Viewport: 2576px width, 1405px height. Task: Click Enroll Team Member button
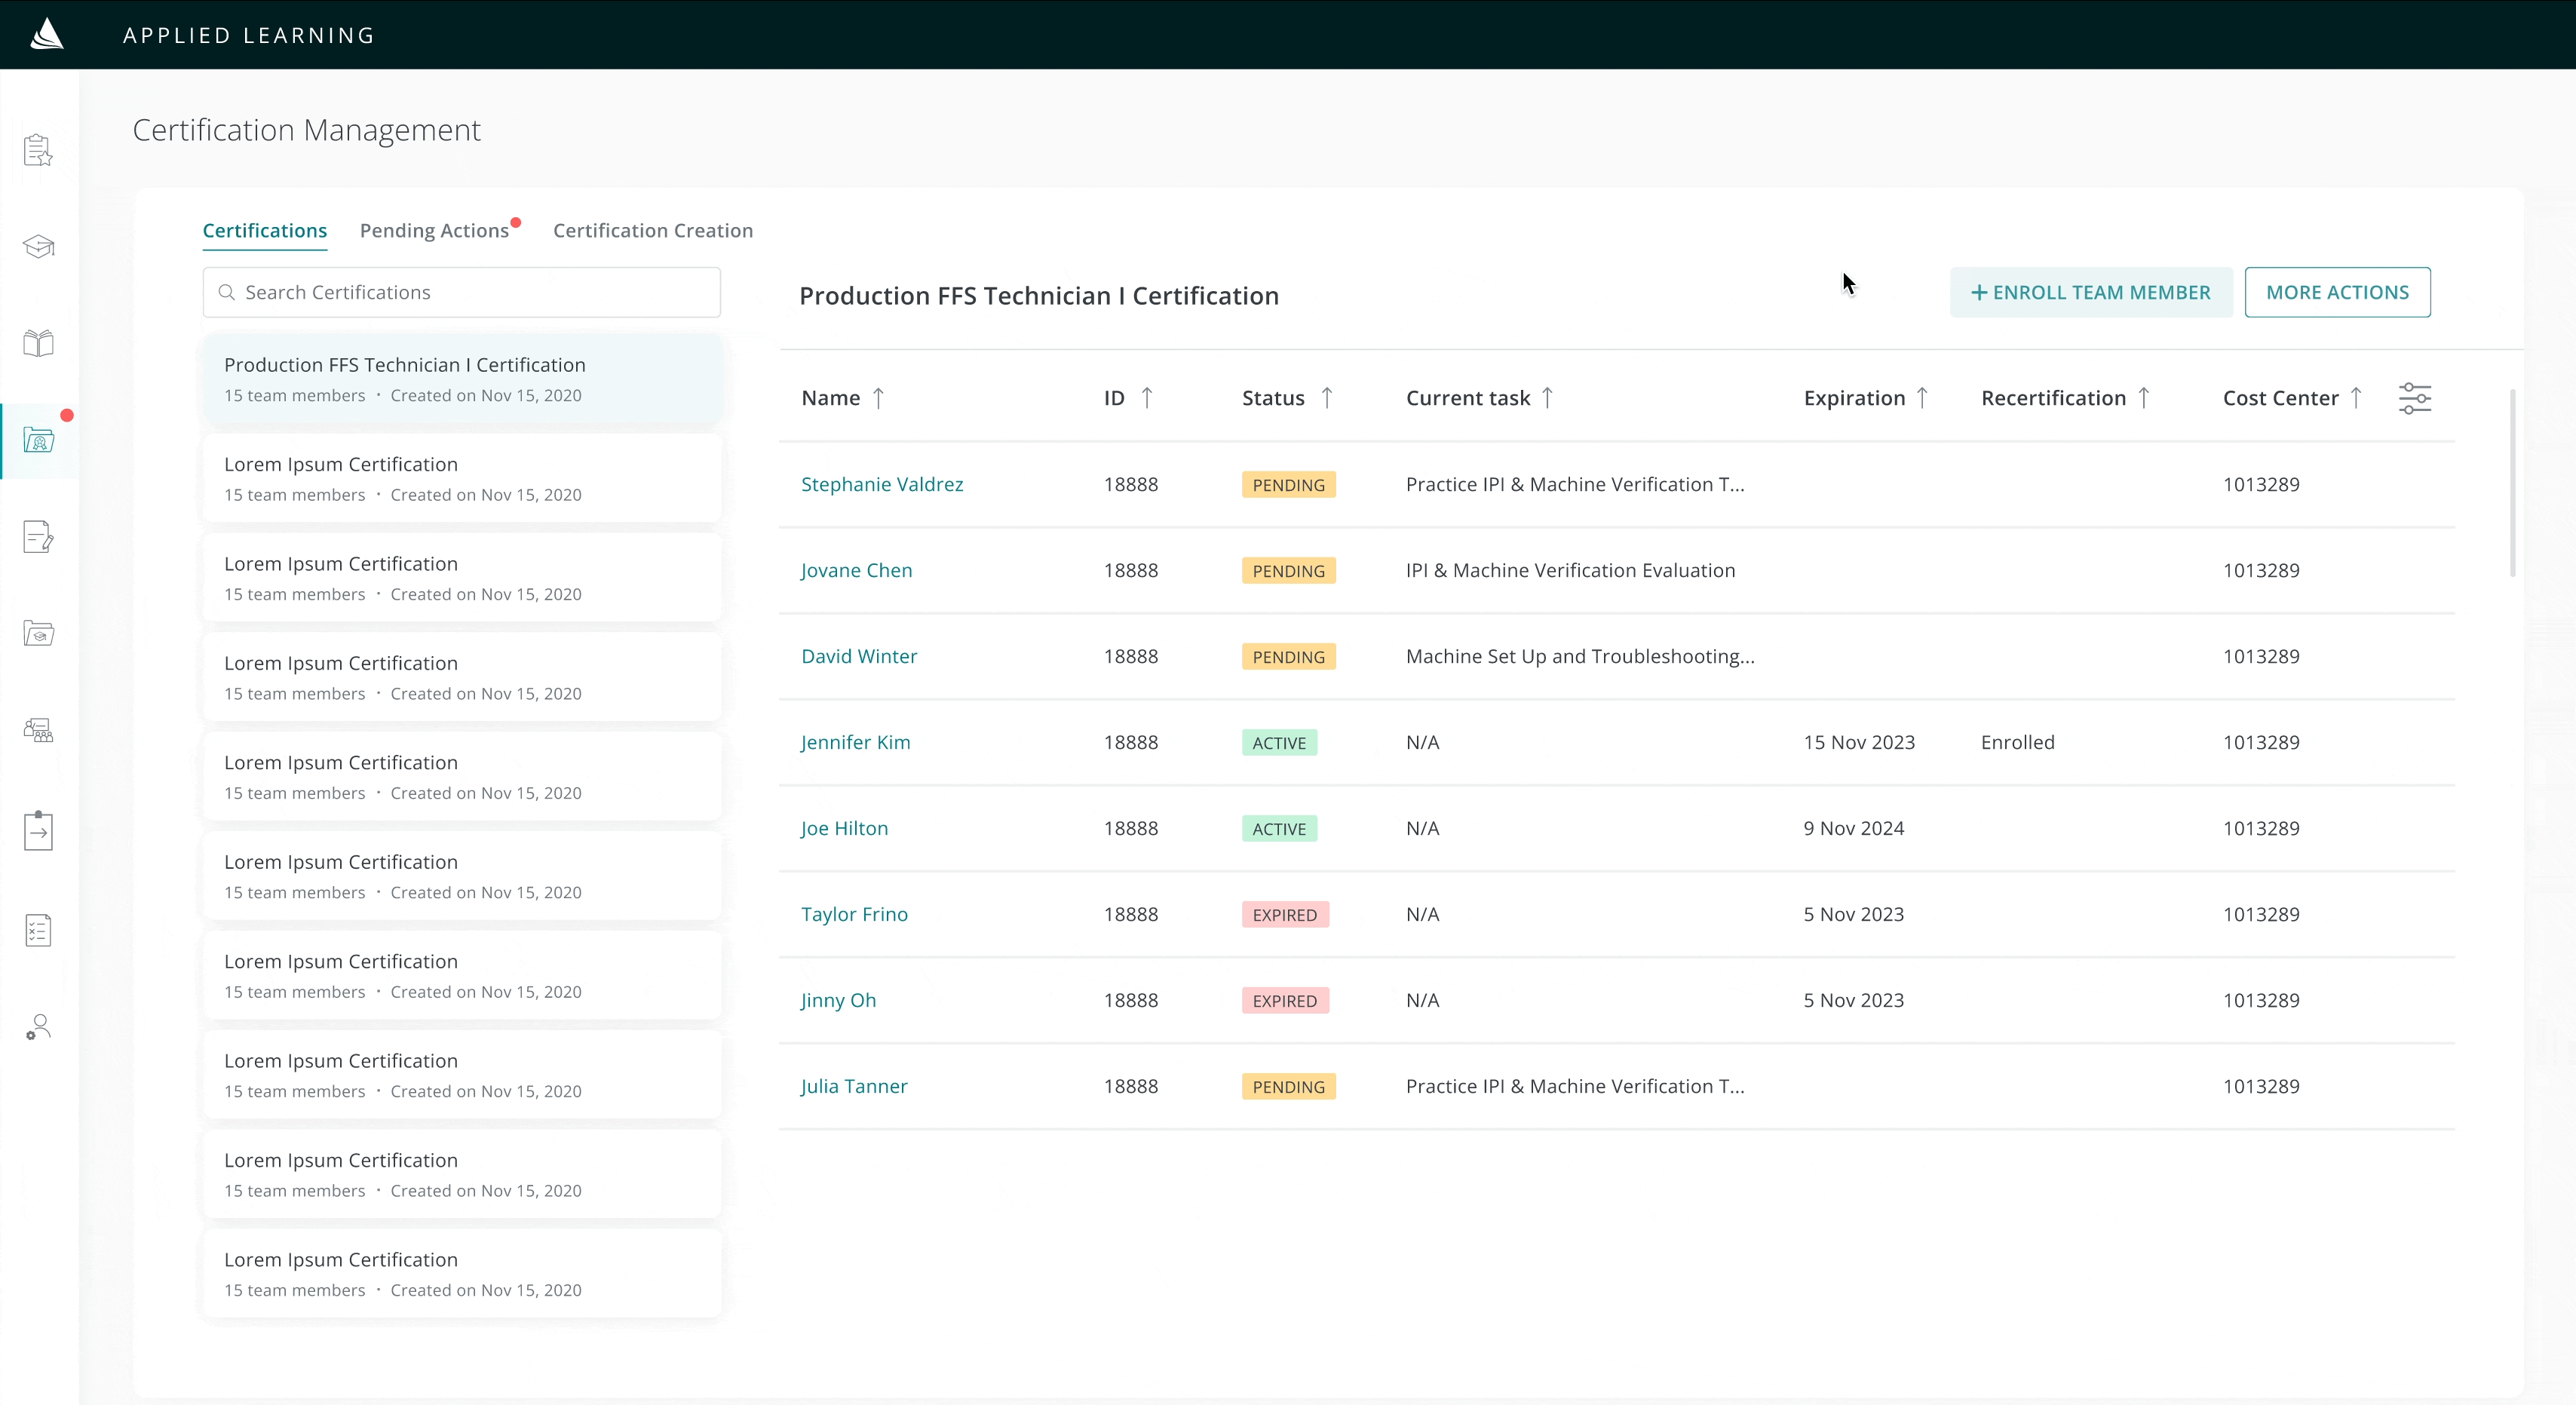click(2090, 292)
